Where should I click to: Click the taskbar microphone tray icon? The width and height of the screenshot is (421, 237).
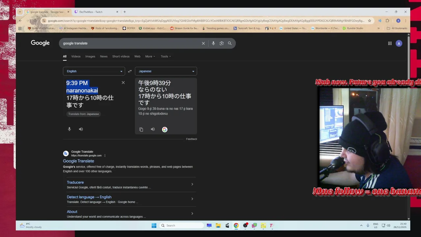coord(368,225)
